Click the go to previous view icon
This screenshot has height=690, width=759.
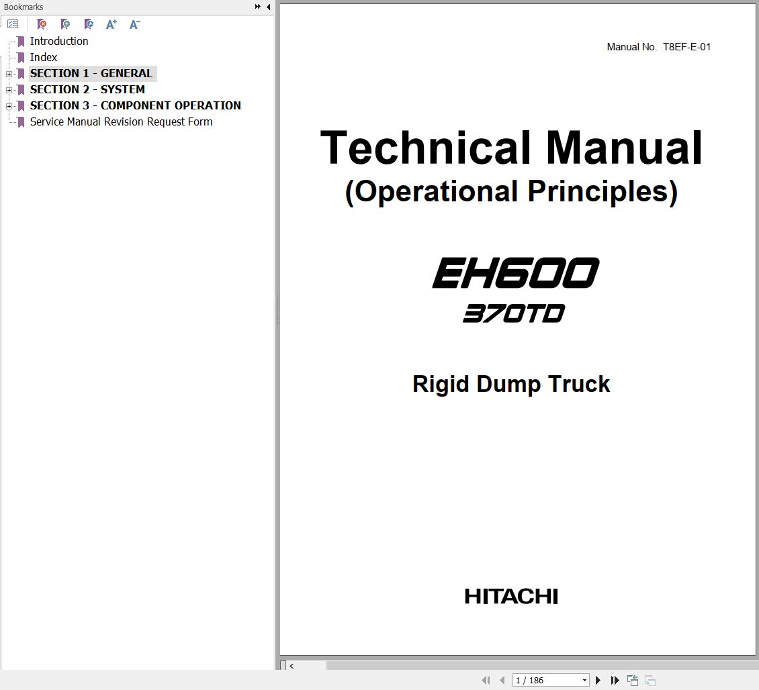click(x=633, y=680)
